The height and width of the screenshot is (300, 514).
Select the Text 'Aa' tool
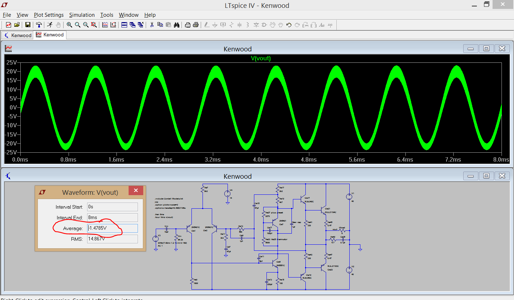[322, 25]
